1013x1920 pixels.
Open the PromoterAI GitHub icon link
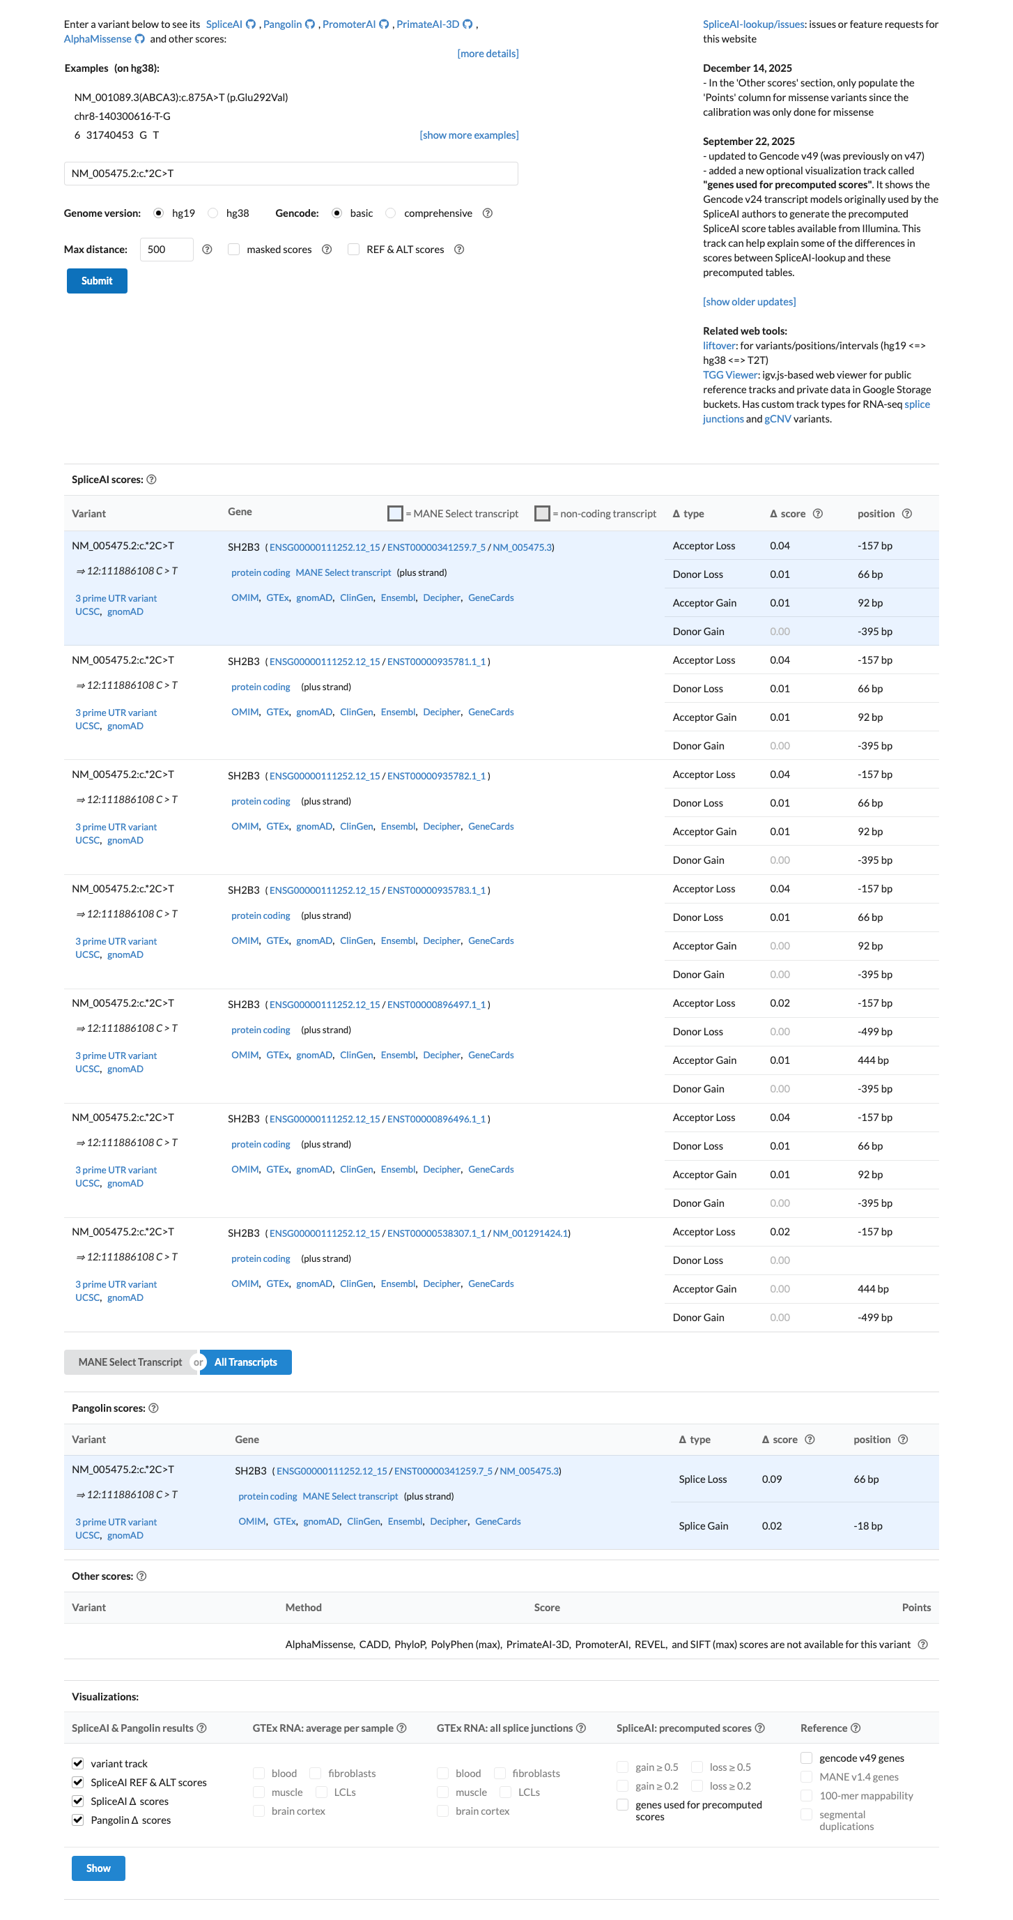click(x=384, y=24)
